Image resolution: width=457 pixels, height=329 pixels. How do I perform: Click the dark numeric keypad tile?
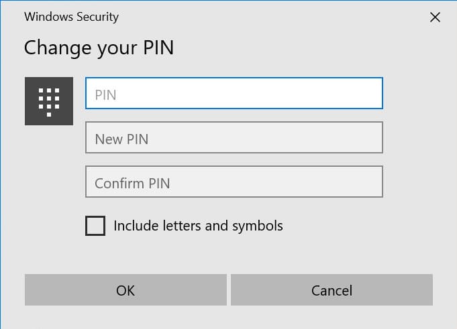pyautogui.click(x=49, y=102)
